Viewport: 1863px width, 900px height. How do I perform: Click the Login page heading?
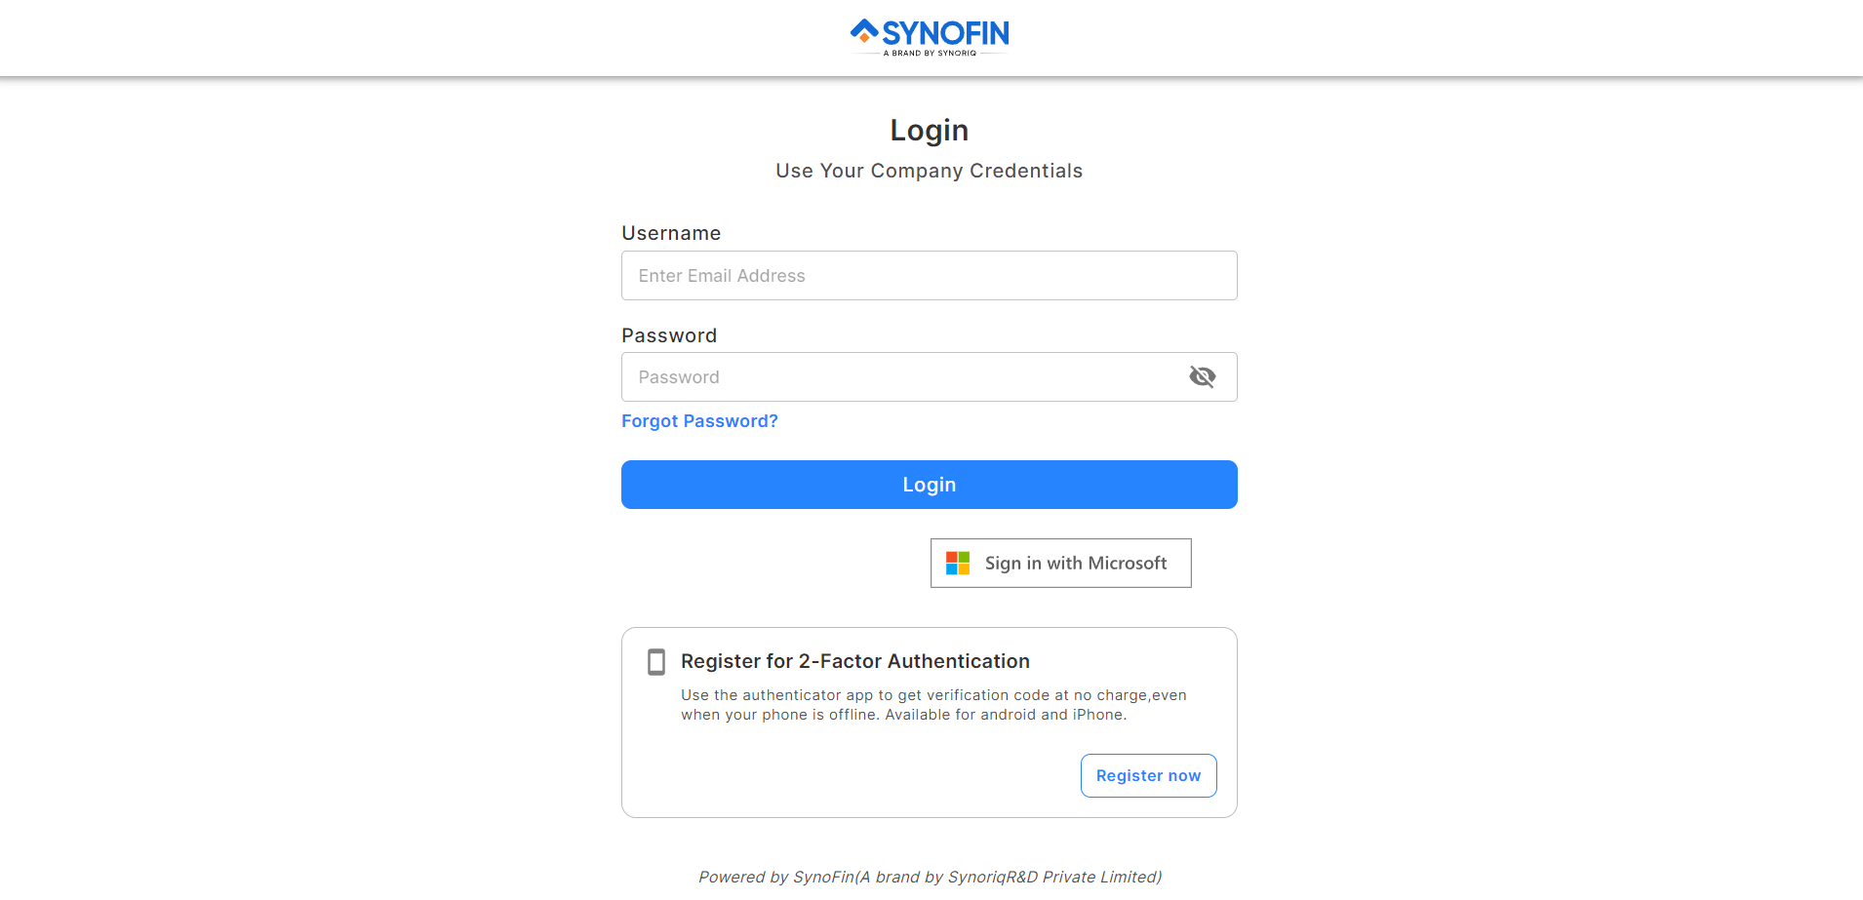tap(929, 130)
